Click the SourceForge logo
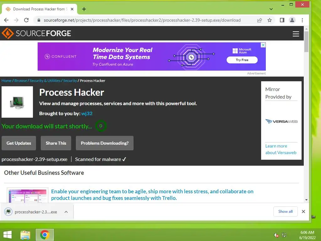 (36, 33)
